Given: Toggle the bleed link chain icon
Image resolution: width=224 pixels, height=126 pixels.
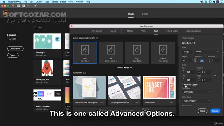Looking at the screenshot, I should 215,75.
